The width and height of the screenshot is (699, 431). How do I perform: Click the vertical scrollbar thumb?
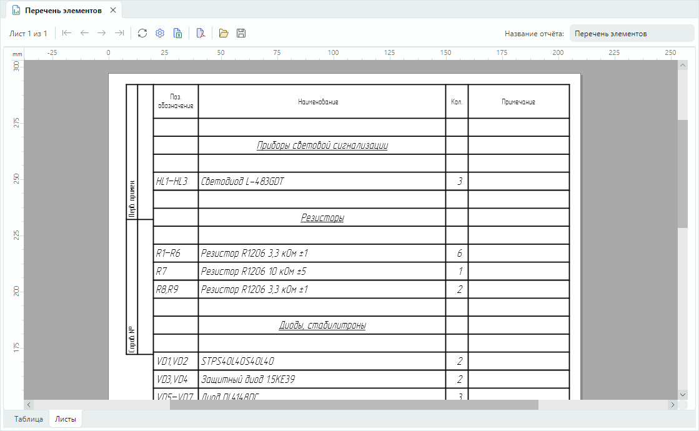[x=683, y=174]
